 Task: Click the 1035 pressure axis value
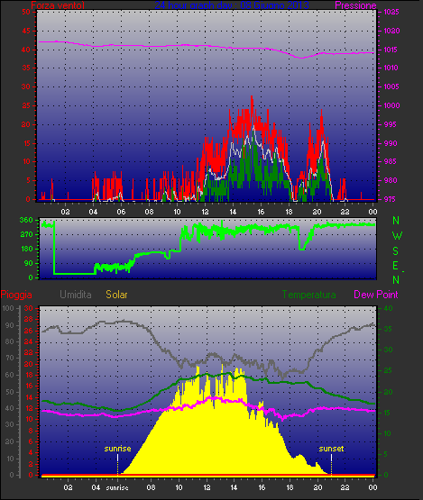[x=391, y=12]
